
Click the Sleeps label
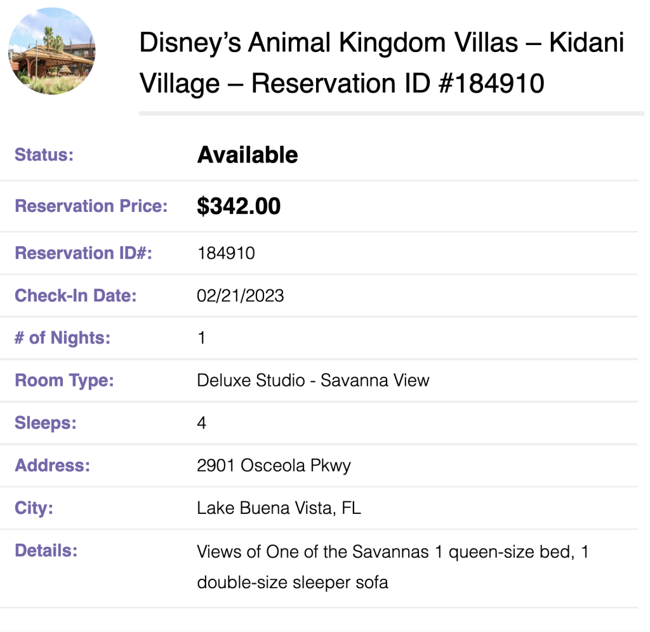click(46, 423)
